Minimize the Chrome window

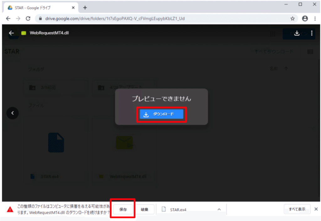286,4
